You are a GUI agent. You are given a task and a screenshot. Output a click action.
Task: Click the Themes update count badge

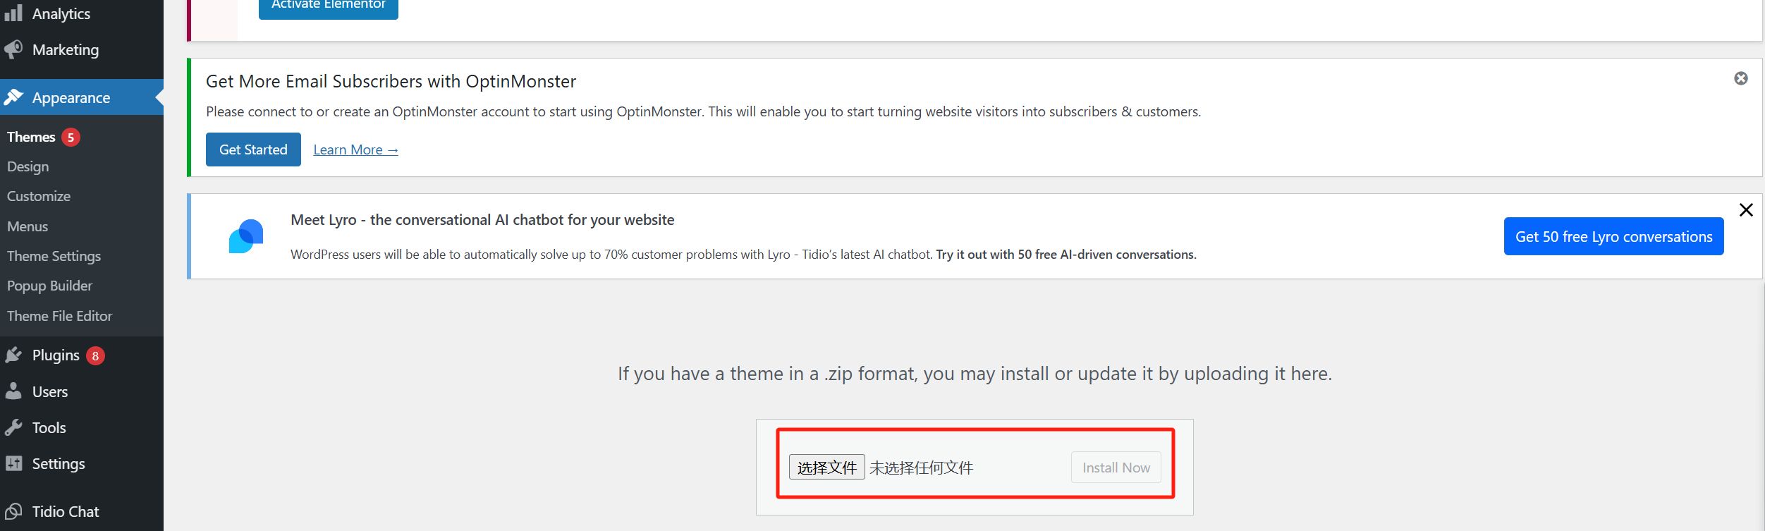point(71,137)
